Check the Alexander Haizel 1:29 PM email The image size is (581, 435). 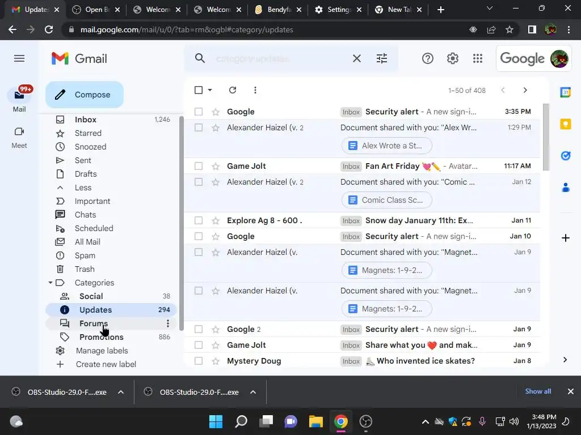click(x=199, y=127)
